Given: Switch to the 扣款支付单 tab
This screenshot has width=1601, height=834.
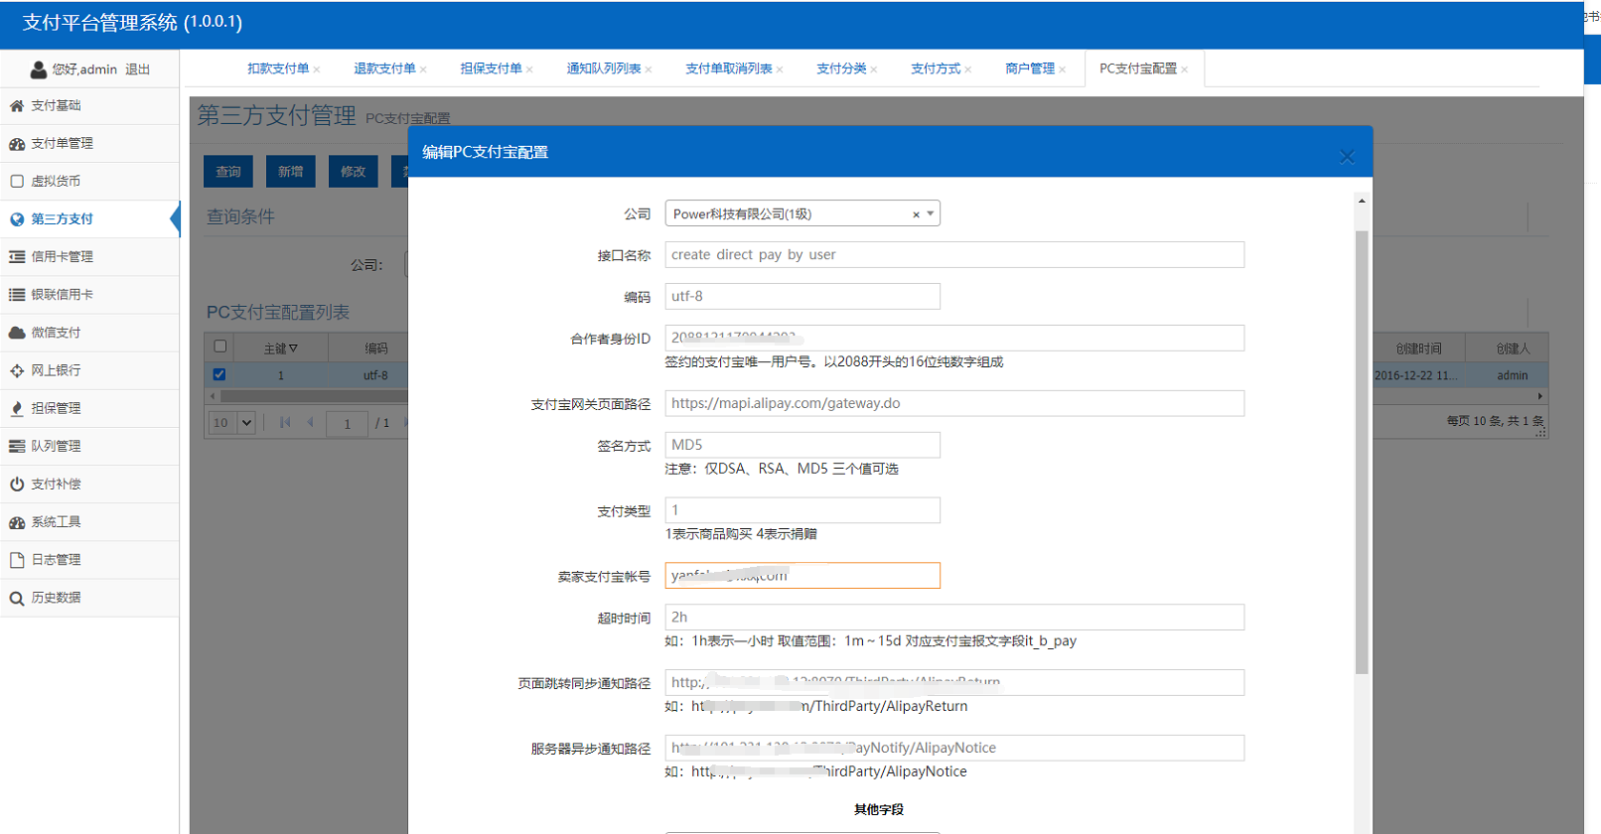Looking at the screenshot, I should [278, 69].
